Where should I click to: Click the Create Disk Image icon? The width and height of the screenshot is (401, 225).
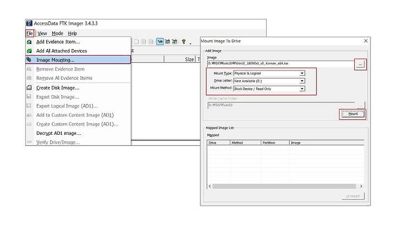[x=30, y=87]
